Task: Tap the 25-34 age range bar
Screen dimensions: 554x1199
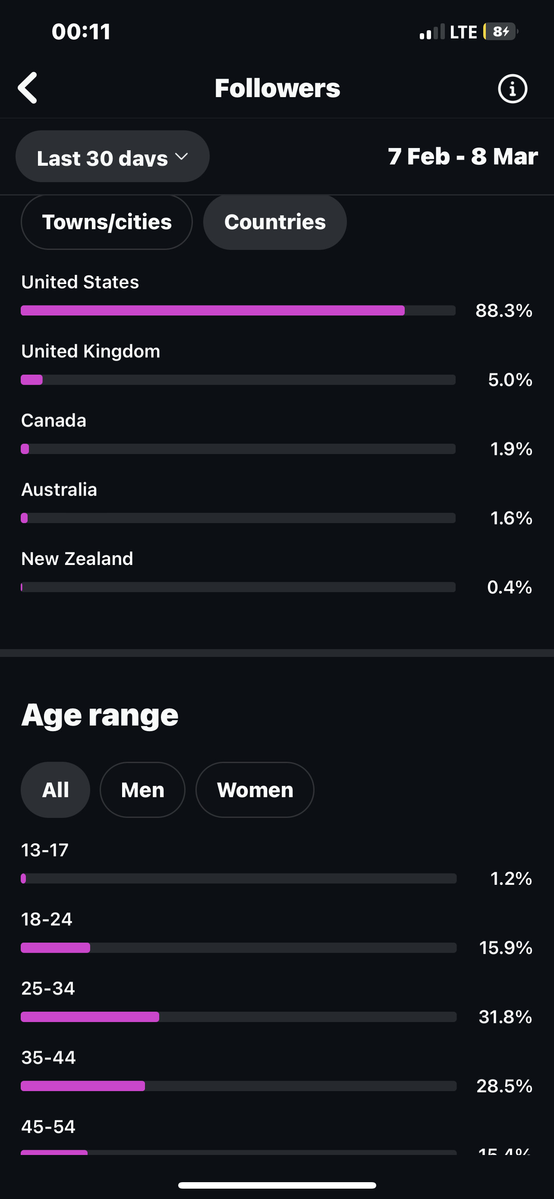Action: point(238,1017)
